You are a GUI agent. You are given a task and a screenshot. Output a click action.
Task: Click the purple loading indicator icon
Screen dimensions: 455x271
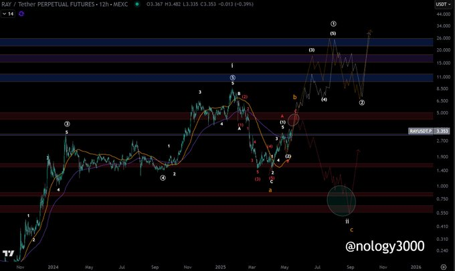[x=21, y=13]
